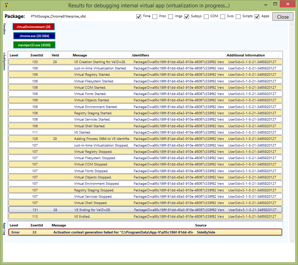Enable the COM filter checkbox

click(x=206, y=16)
